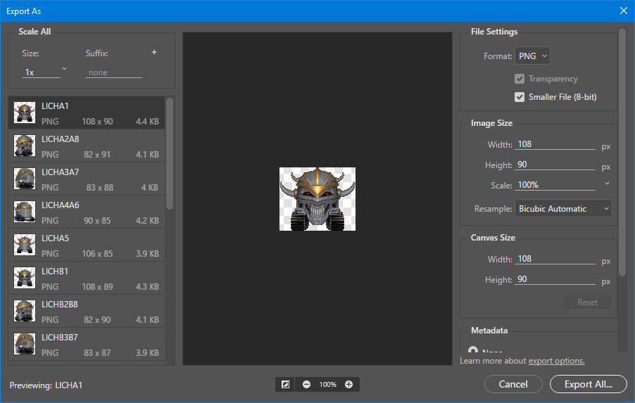Click the disabled Reset canvas button
635x403 pixels.
(587, 302)
